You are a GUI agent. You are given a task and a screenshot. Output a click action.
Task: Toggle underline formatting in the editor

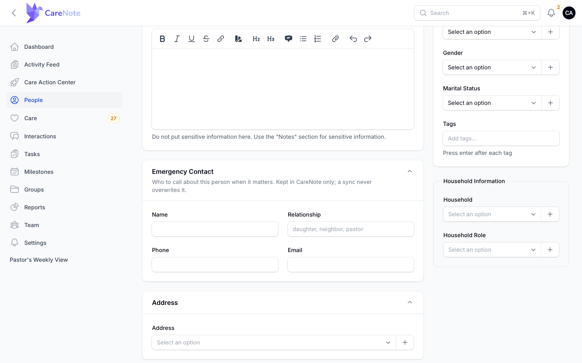pos(192,39)
